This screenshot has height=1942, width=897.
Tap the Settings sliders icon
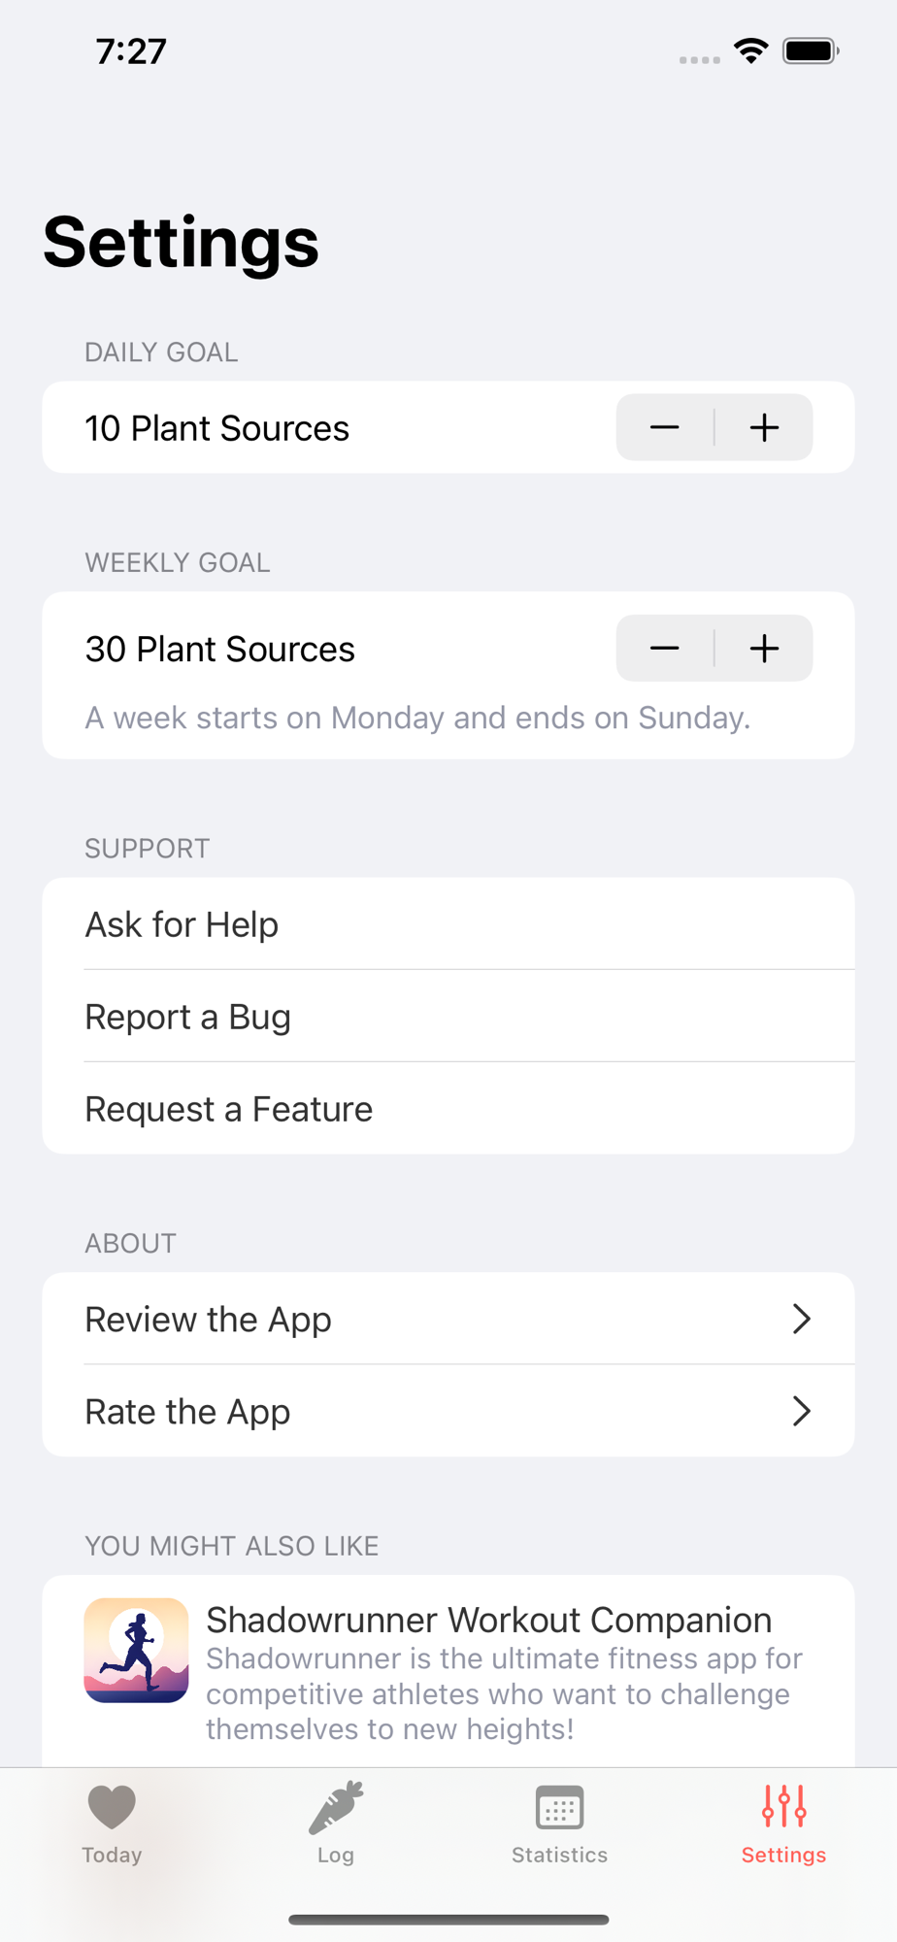tap(783, 1807)
